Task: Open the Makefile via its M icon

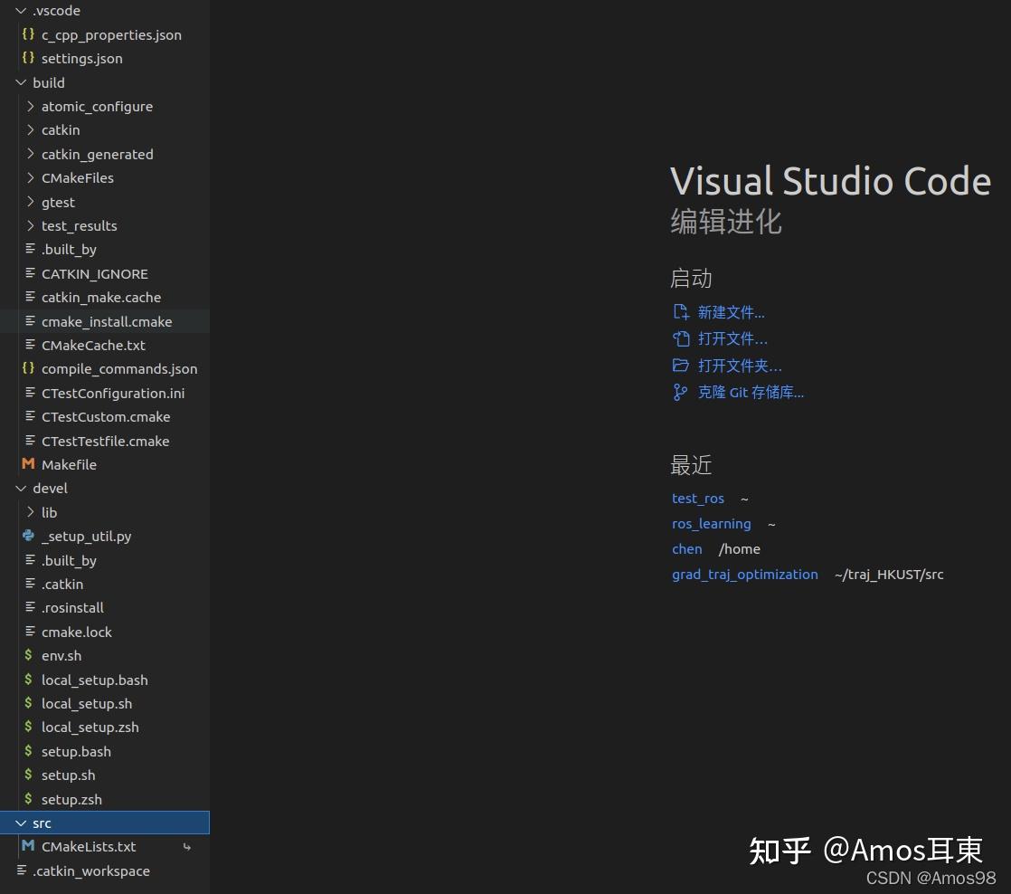Action: click(28, 464)
